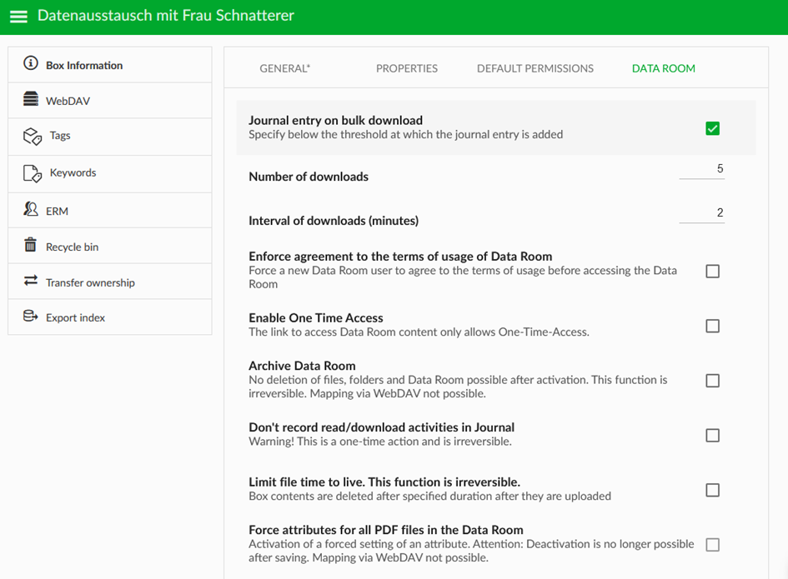Click the ERM people icon
This screenshot has width=788, height=579.
click(x=31, y=209)
